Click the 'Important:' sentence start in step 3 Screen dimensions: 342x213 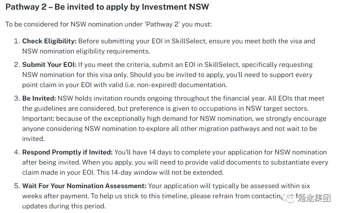point(38,118)
